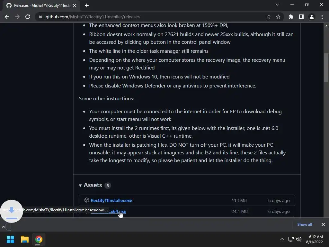Close the downloads bar
The image size is (329, 247).
tap(323, 224)
